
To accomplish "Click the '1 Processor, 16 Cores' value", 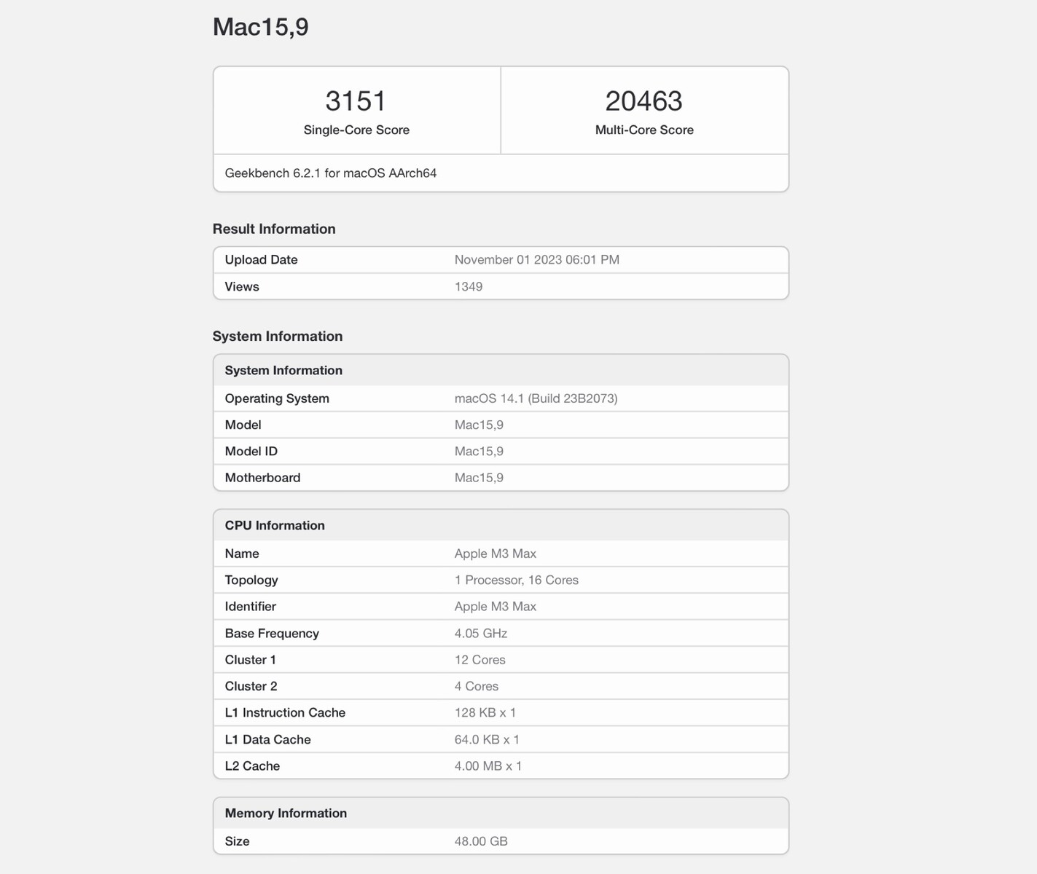I will [517, 580].
